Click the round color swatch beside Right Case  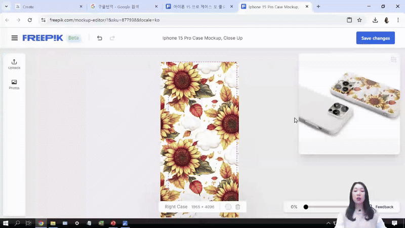click(228, 207)
